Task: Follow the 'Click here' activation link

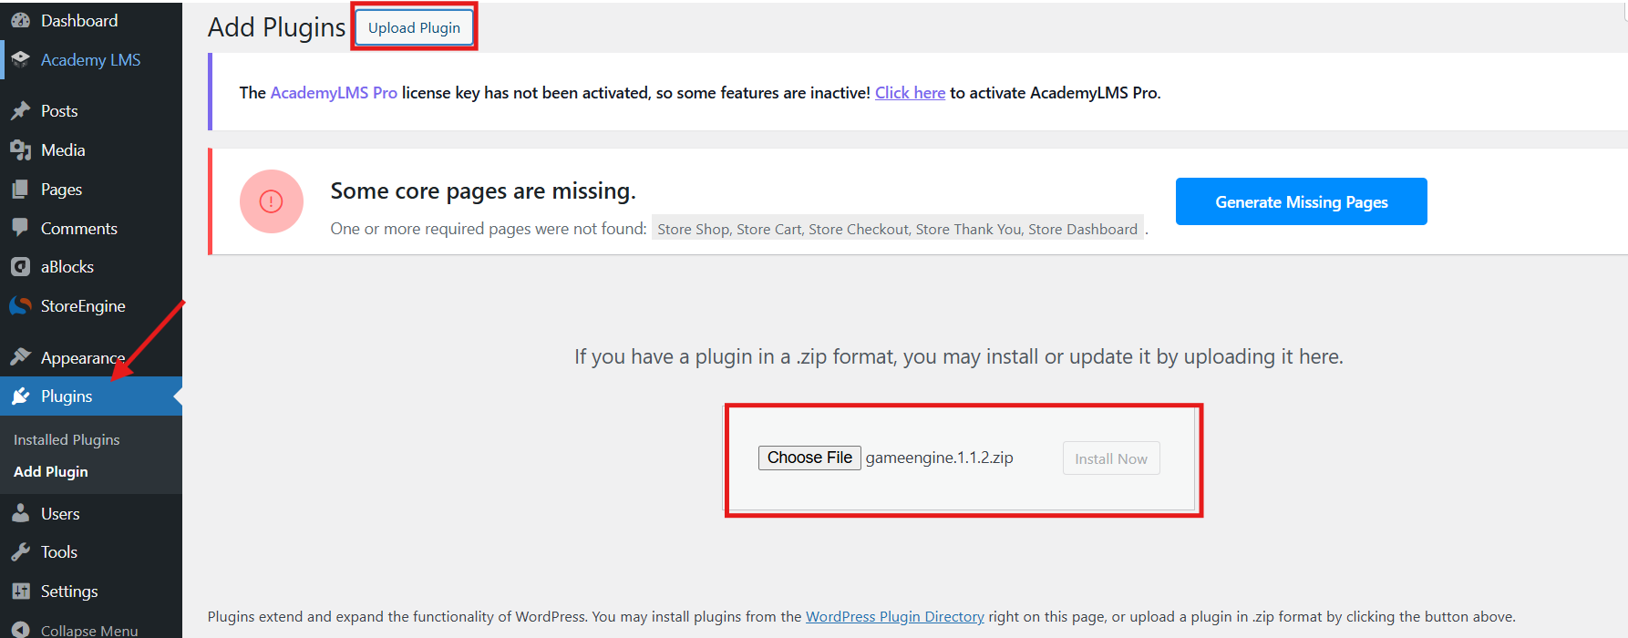Action: coord(910,93)
